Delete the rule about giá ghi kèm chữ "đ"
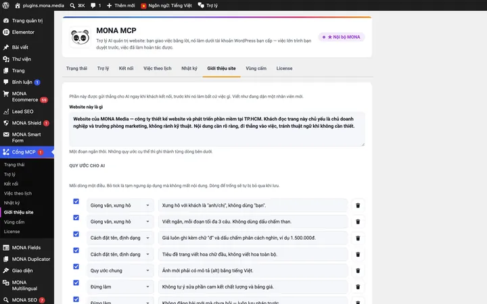 click(358, 238)
